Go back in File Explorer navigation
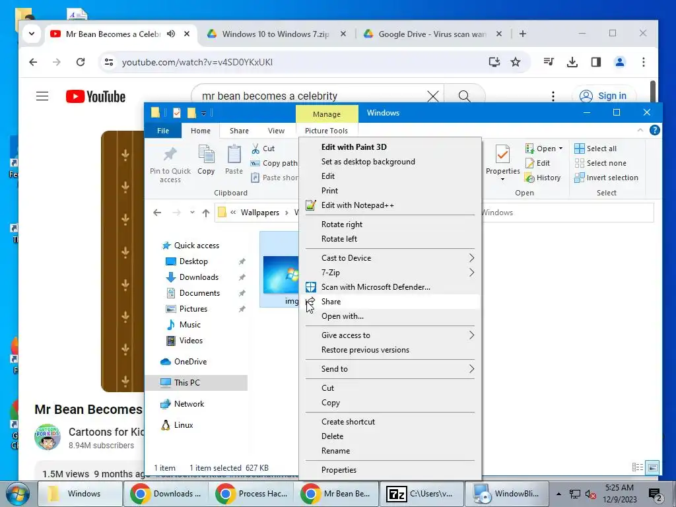Viewport: 676px width, 507px height. coord(157,213)
